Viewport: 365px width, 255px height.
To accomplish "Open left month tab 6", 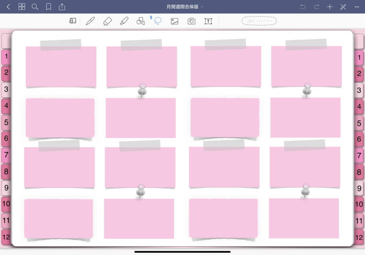I will pos(6,139).
